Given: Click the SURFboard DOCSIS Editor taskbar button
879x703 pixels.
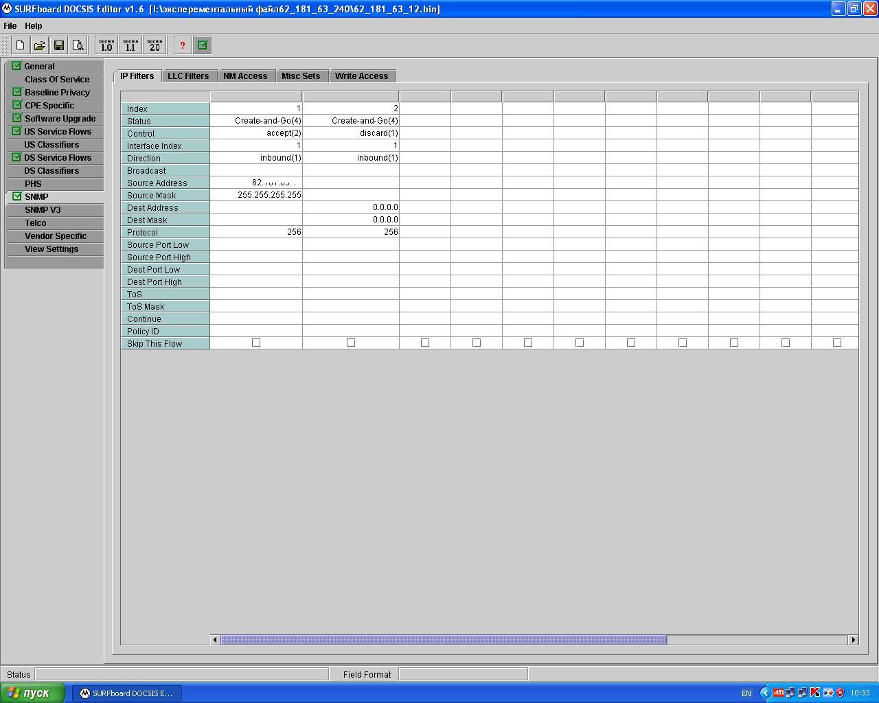Looking at the screenshot, I should (128, 693).
